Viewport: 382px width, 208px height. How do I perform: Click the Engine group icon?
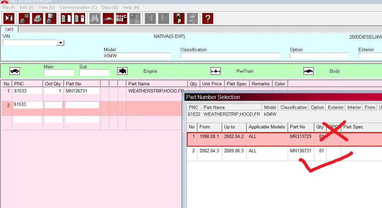click(122, 71)
